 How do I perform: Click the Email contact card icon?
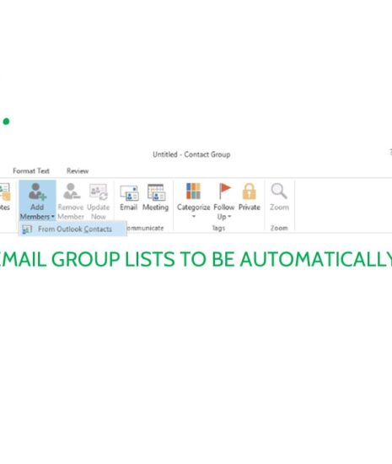pos(129,193)
